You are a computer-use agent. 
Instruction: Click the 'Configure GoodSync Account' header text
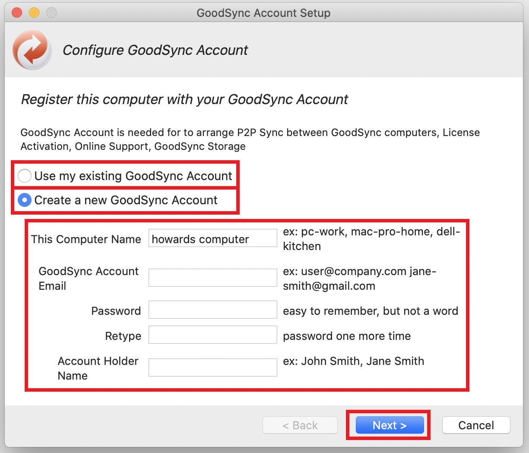point(155,50)
